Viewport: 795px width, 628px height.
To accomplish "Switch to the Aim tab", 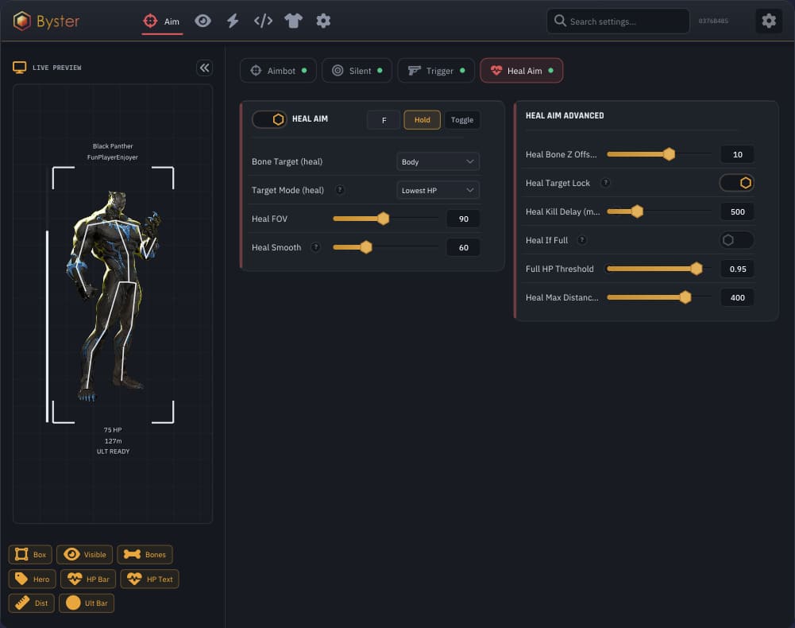I will (x=162, y=21).
